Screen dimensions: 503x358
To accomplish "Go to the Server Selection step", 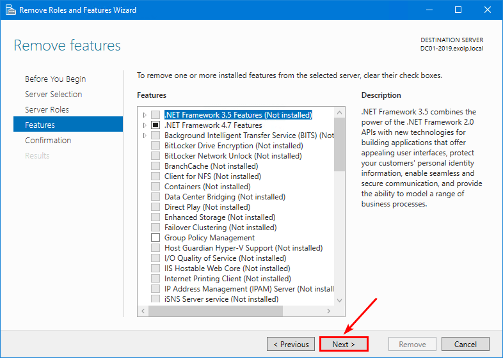I will (x=53, y=95).
